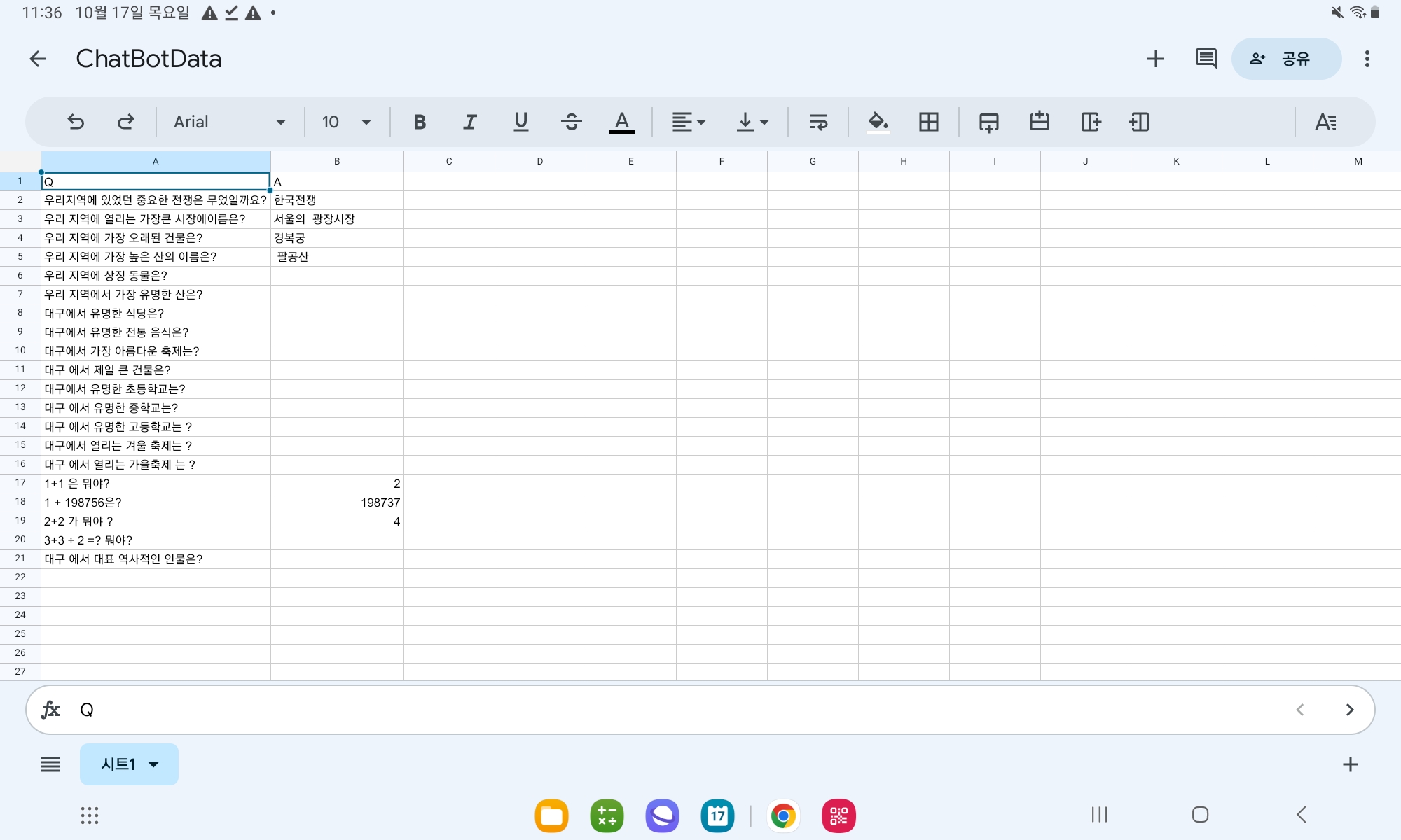The image size is (1401, 840).
Task: Toggle strikethrough formatting
Action: [571, 122]
